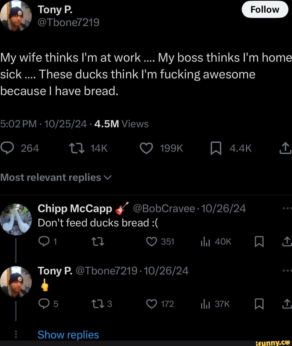Share Tony P.'s middle-finger reply
Viewport: 292px width, 346px height.
[287, 304]
